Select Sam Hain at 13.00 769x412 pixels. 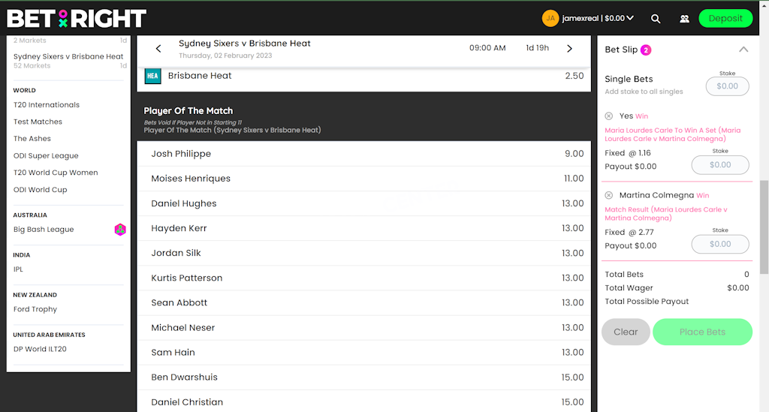click(364, 352)
